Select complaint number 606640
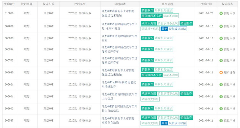This screenshot has height=128, width=240. tap(9, 72)
